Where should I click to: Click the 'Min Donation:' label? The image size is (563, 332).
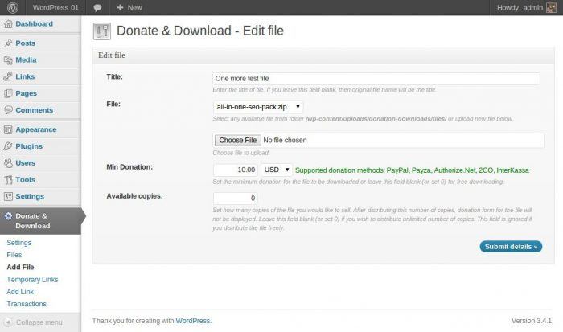[129, 167]
